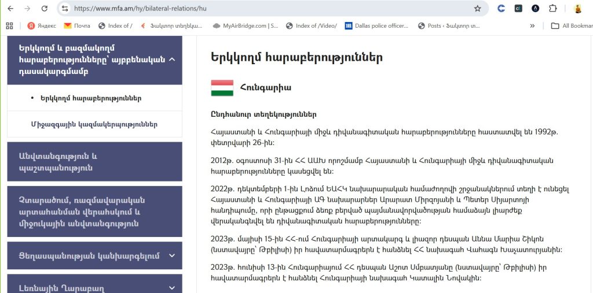Open the Dallas police officer bookmark
This screenshot has height=293, width=593.
[378, 25]
